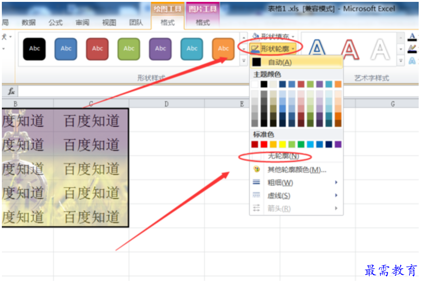Apply the teal Abc shape style
Screen dimensions: 421x285
point(192,49)
